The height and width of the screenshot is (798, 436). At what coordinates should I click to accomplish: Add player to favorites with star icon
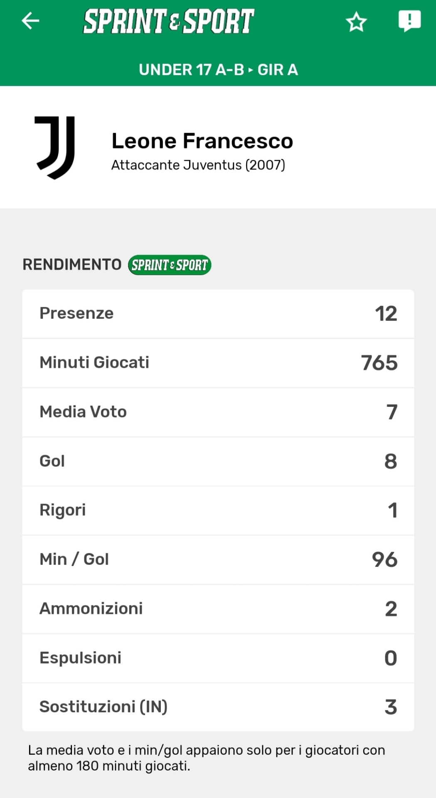(356, 22)
